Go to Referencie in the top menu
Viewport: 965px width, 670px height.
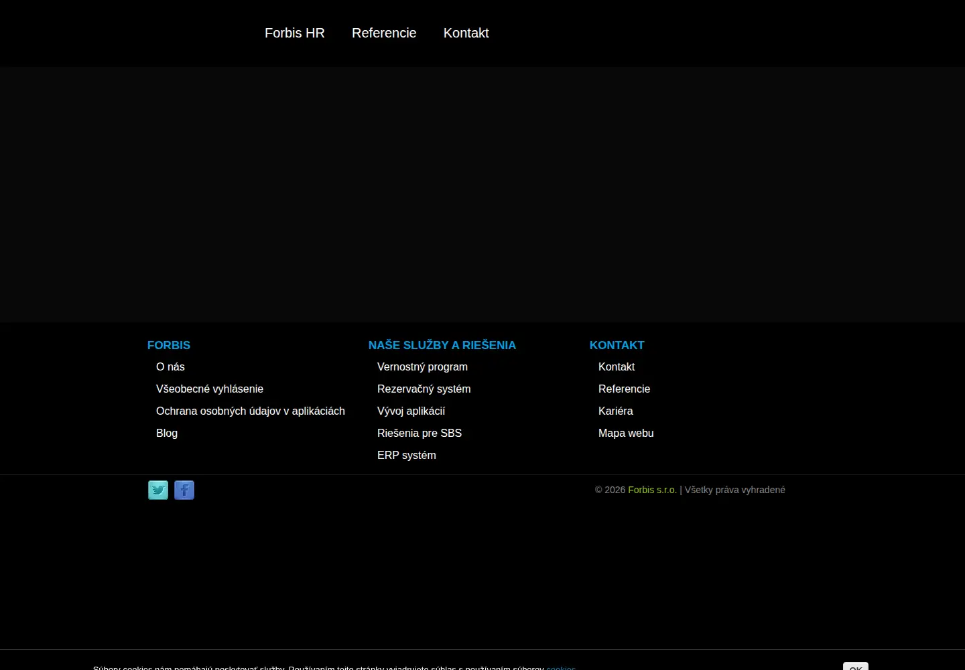click(384, 33)
